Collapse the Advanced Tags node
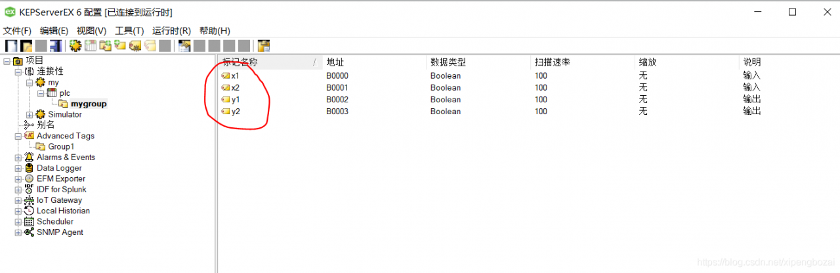The image size is (840, 273). click(18, 136)
